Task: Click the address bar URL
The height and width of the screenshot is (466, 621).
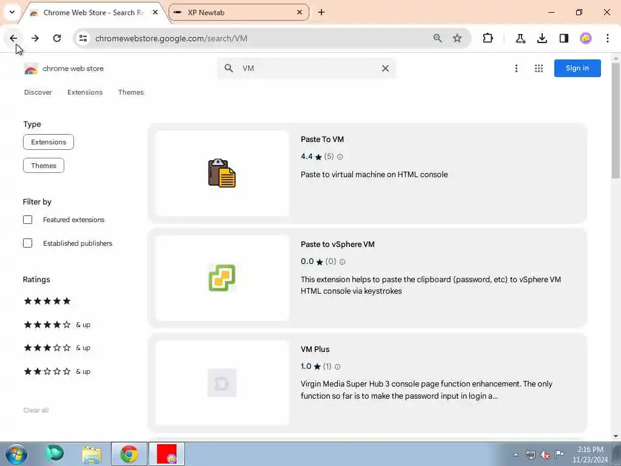Action: tap(171, 38)
